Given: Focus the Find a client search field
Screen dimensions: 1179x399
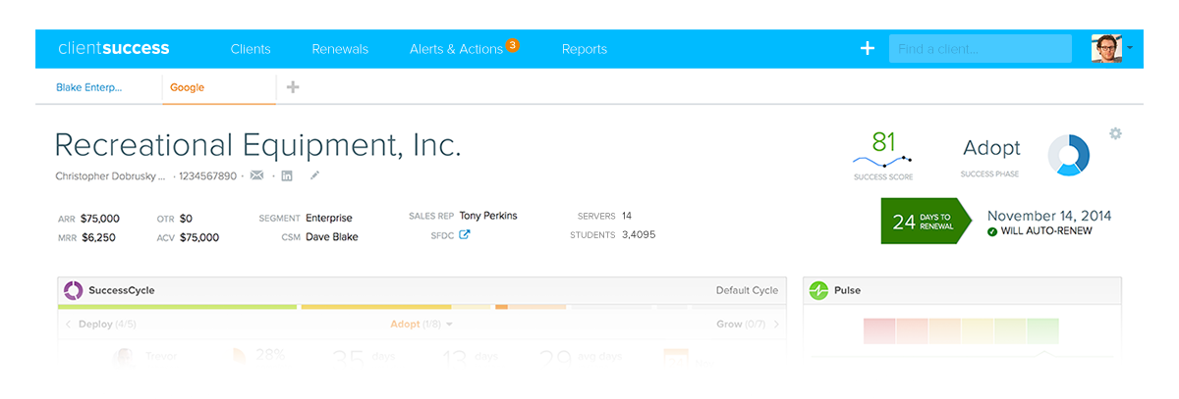Looking at the screenshot, I should 981,49.
